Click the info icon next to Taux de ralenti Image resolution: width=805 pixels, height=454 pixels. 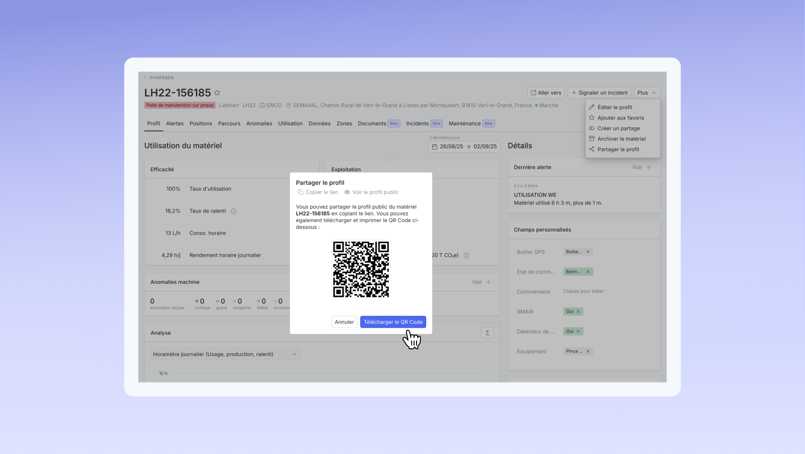(x=233, y=211)
